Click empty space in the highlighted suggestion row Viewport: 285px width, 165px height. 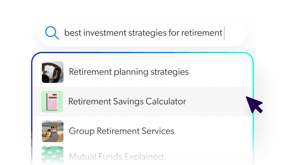click(216, 102)
